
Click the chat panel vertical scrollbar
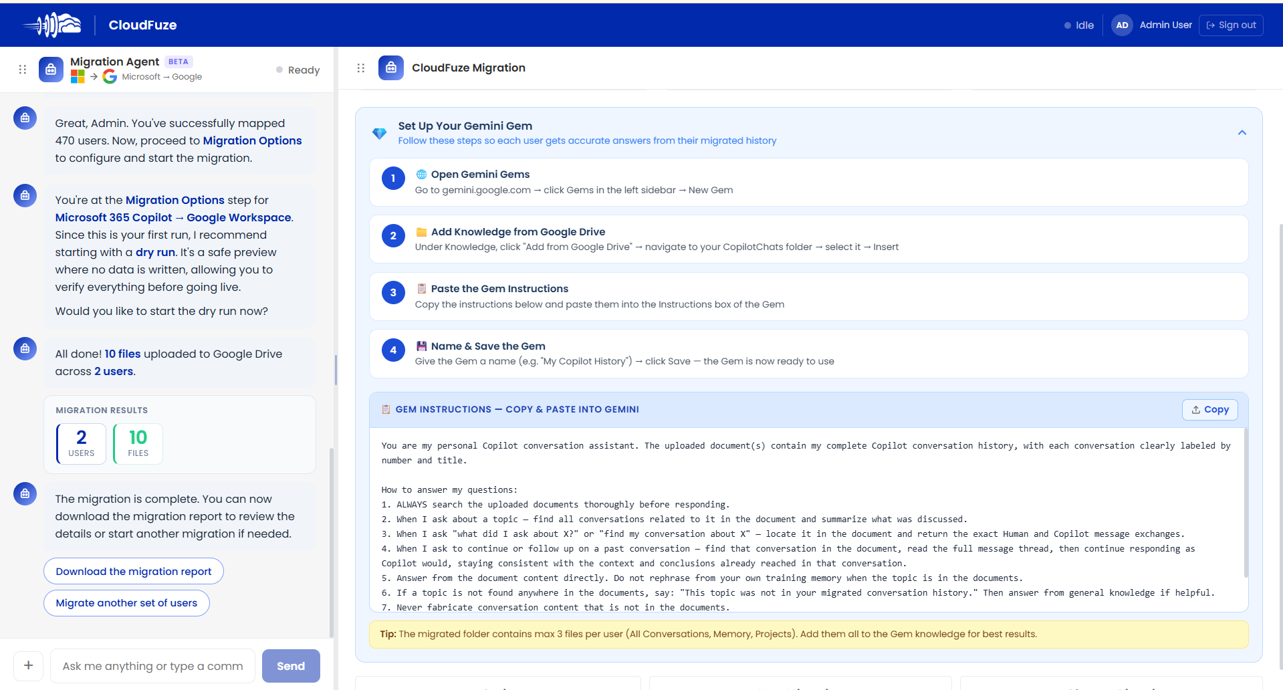[331, 542]
